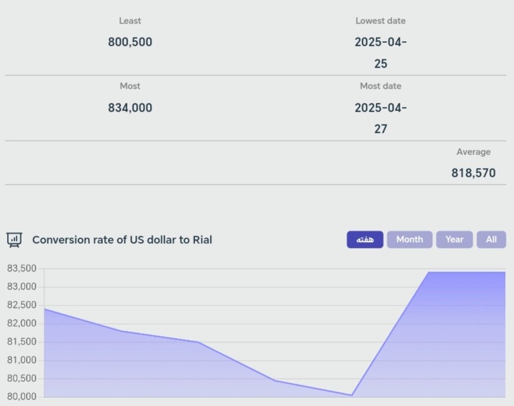Click the Average value 818,570
The image size is (514, 406).
pyautogui.click(x=473, y=173)
